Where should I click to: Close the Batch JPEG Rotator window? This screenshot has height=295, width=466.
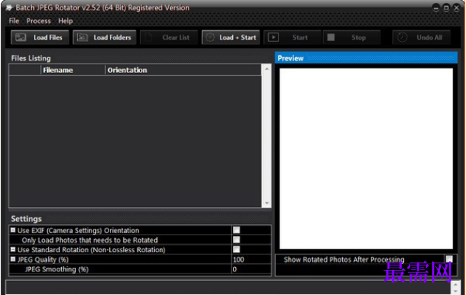tap(456, 8)
